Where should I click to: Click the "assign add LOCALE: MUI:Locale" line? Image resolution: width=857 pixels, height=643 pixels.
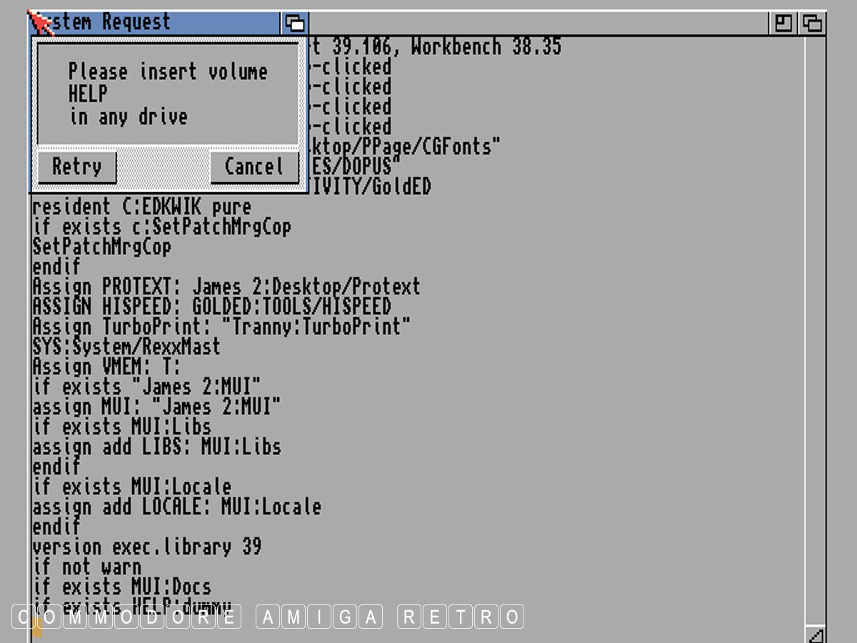[x=176, y=507]
